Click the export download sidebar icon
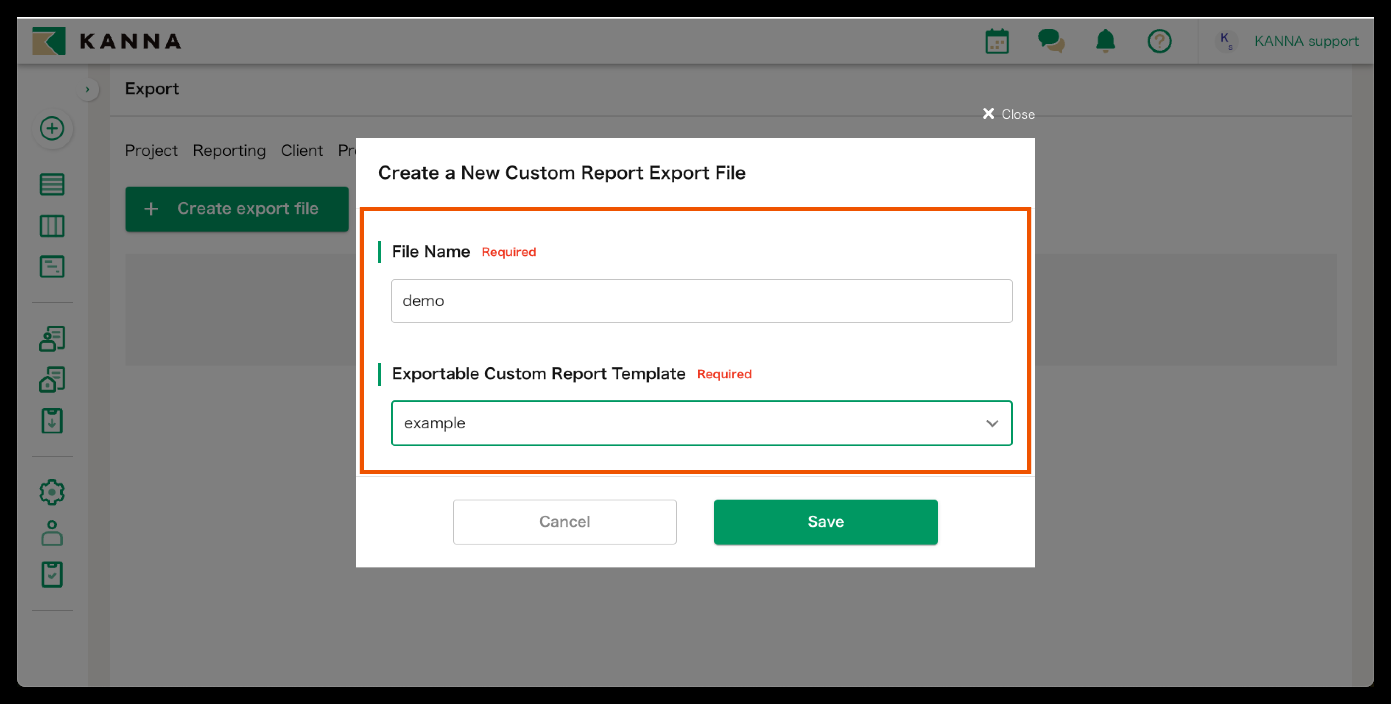 click(52, 421)
